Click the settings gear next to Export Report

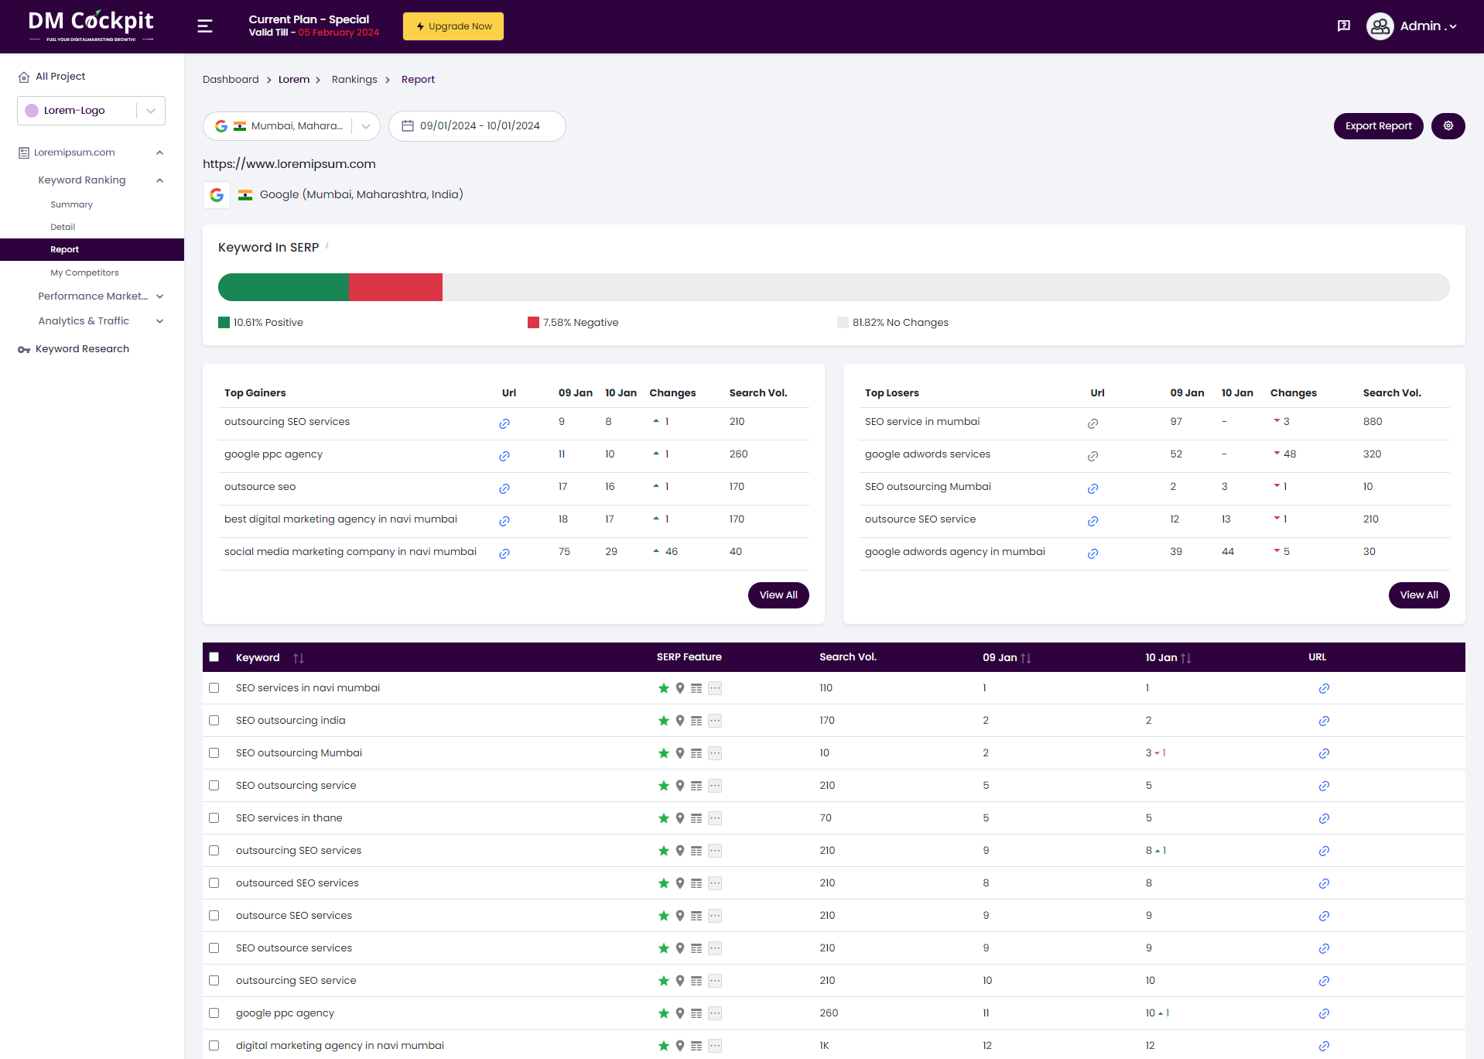(1448, 125)
